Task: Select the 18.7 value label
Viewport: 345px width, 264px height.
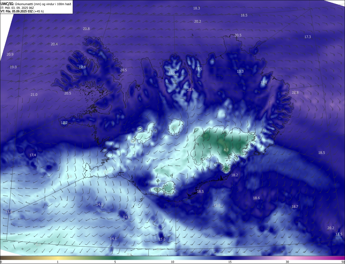Action: click(x=295, y=207)
